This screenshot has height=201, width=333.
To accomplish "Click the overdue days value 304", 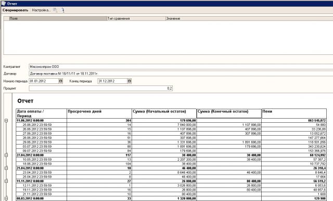I will pos(128,121).
